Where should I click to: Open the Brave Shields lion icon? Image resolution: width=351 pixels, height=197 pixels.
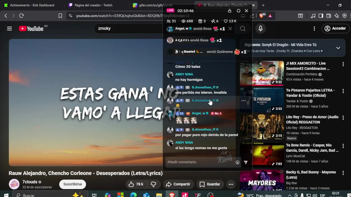(x=261, y=16)
